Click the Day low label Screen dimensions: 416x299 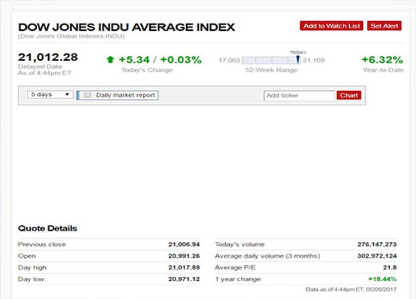(x=31, y=279)
